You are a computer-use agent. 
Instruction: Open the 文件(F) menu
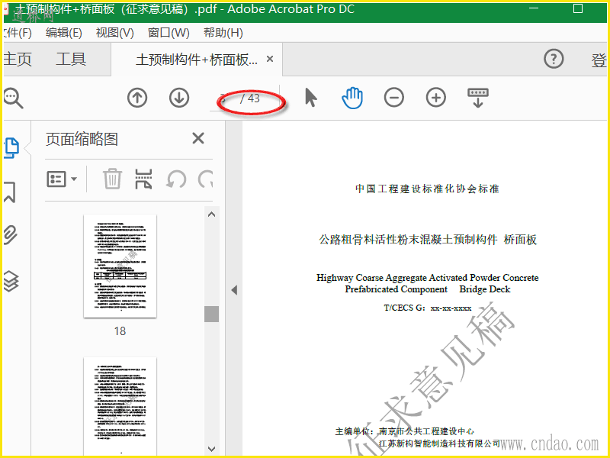18,33
